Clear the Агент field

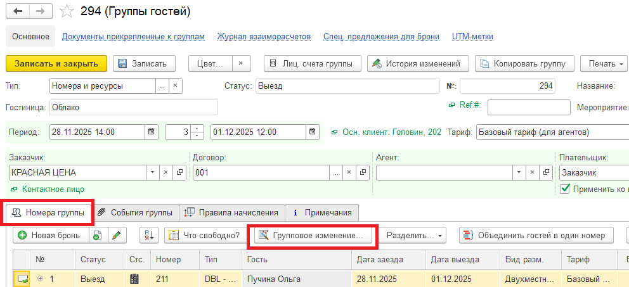533,172
